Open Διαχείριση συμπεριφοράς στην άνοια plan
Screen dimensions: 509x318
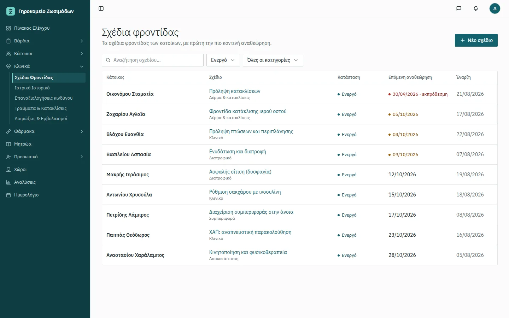pyautogui.click(x=251, y=212)
